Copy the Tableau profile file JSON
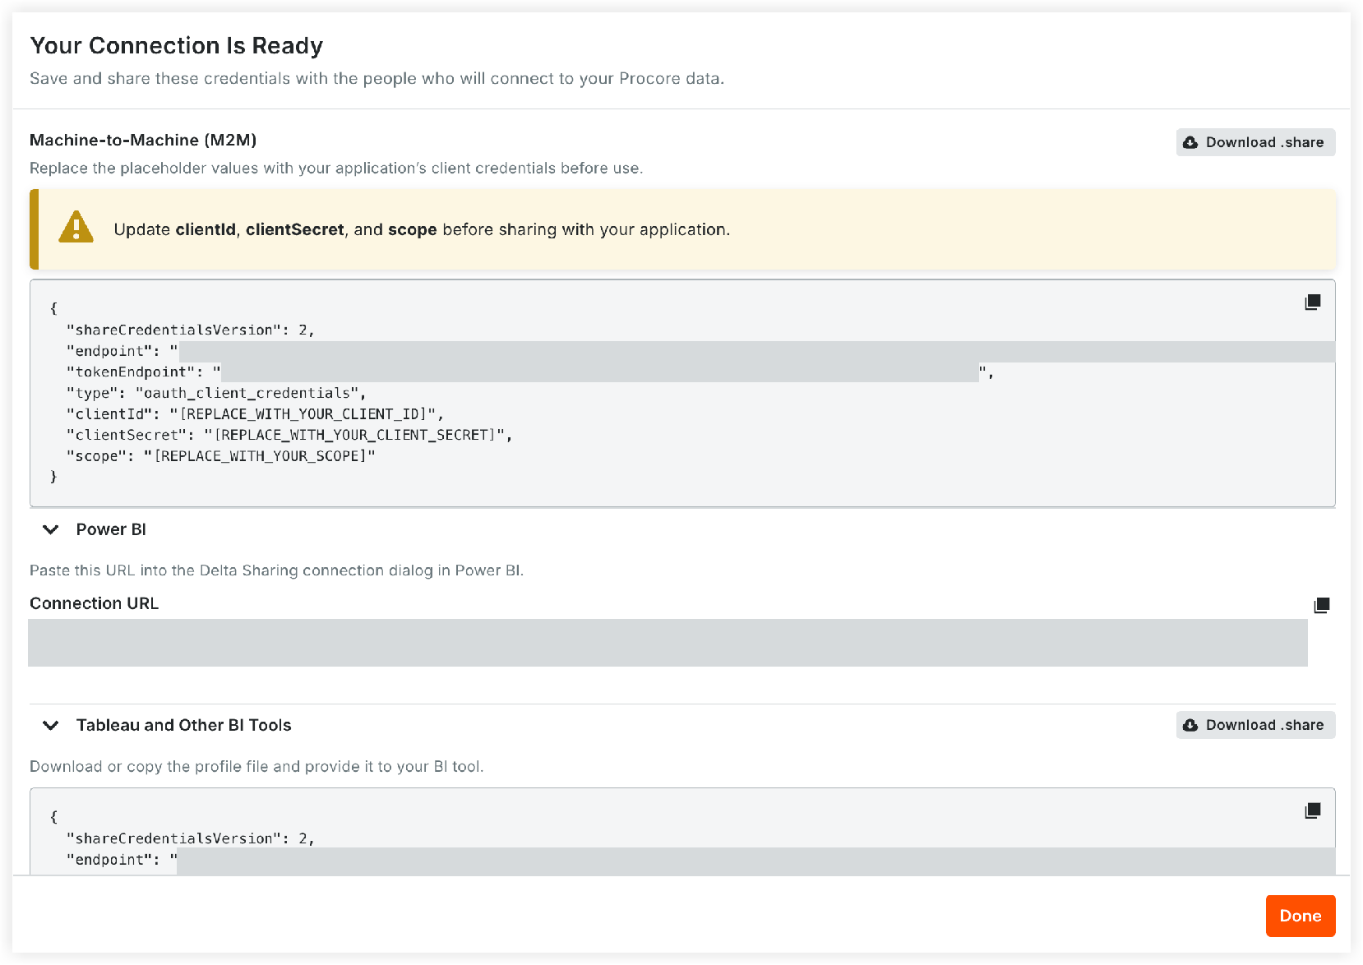The image size is (1363, 965). [1313, 811]
